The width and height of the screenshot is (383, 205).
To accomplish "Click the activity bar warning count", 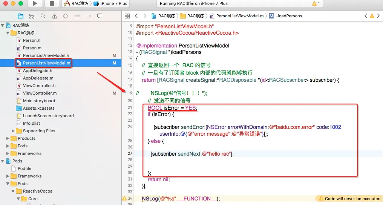I will [316, 3].
